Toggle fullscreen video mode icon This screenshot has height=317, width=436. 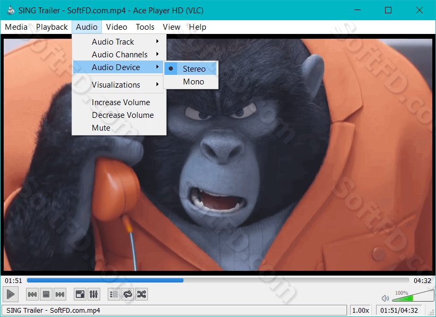80,294
